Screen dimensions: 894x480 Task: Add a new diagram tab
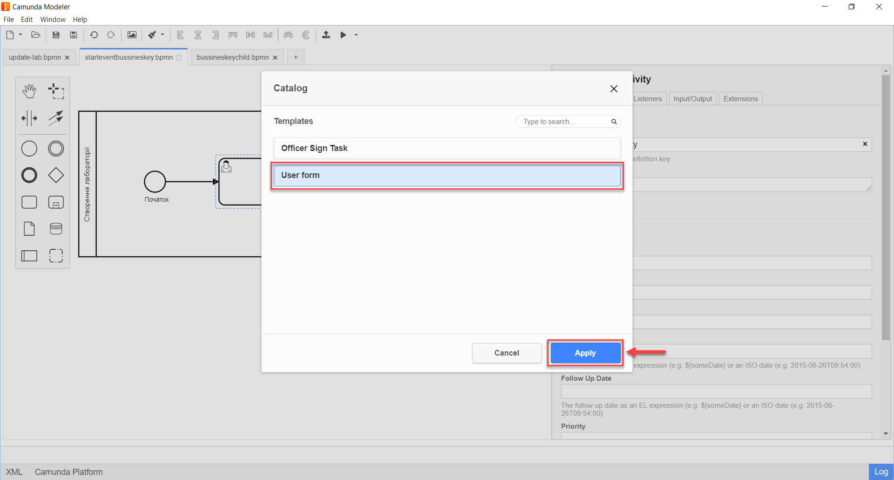[x=296, y=57]
